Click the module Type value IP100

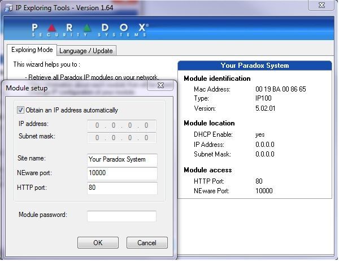click(263, 98)
